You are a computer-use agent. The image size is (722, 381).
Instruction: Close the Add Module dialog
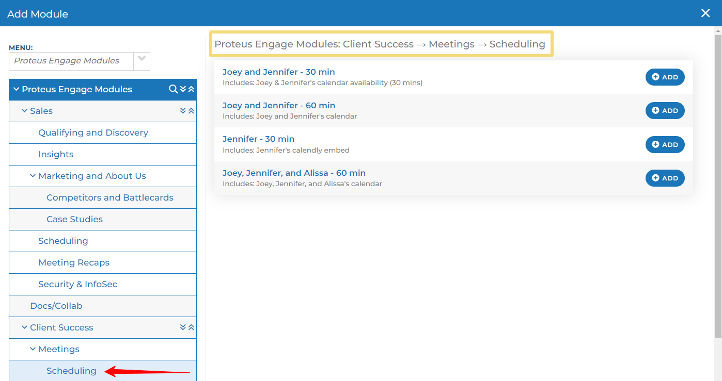point(705,13)
